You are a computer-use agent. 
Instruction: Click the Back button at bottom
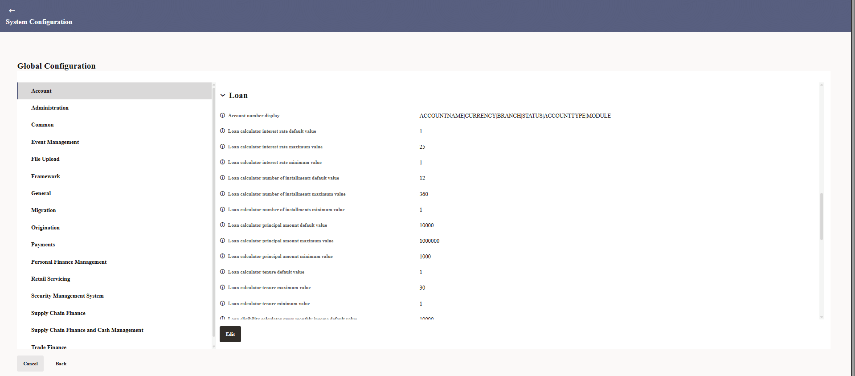coord(61,364)
